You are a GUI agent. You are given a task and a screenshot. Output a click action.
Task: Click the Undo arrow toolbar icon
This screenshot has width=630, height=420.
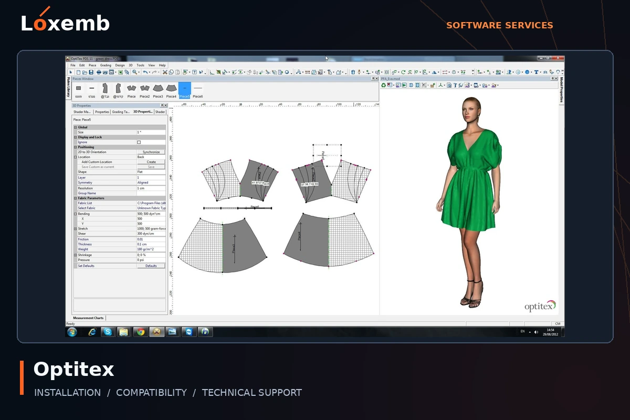[x=145, y=72]
